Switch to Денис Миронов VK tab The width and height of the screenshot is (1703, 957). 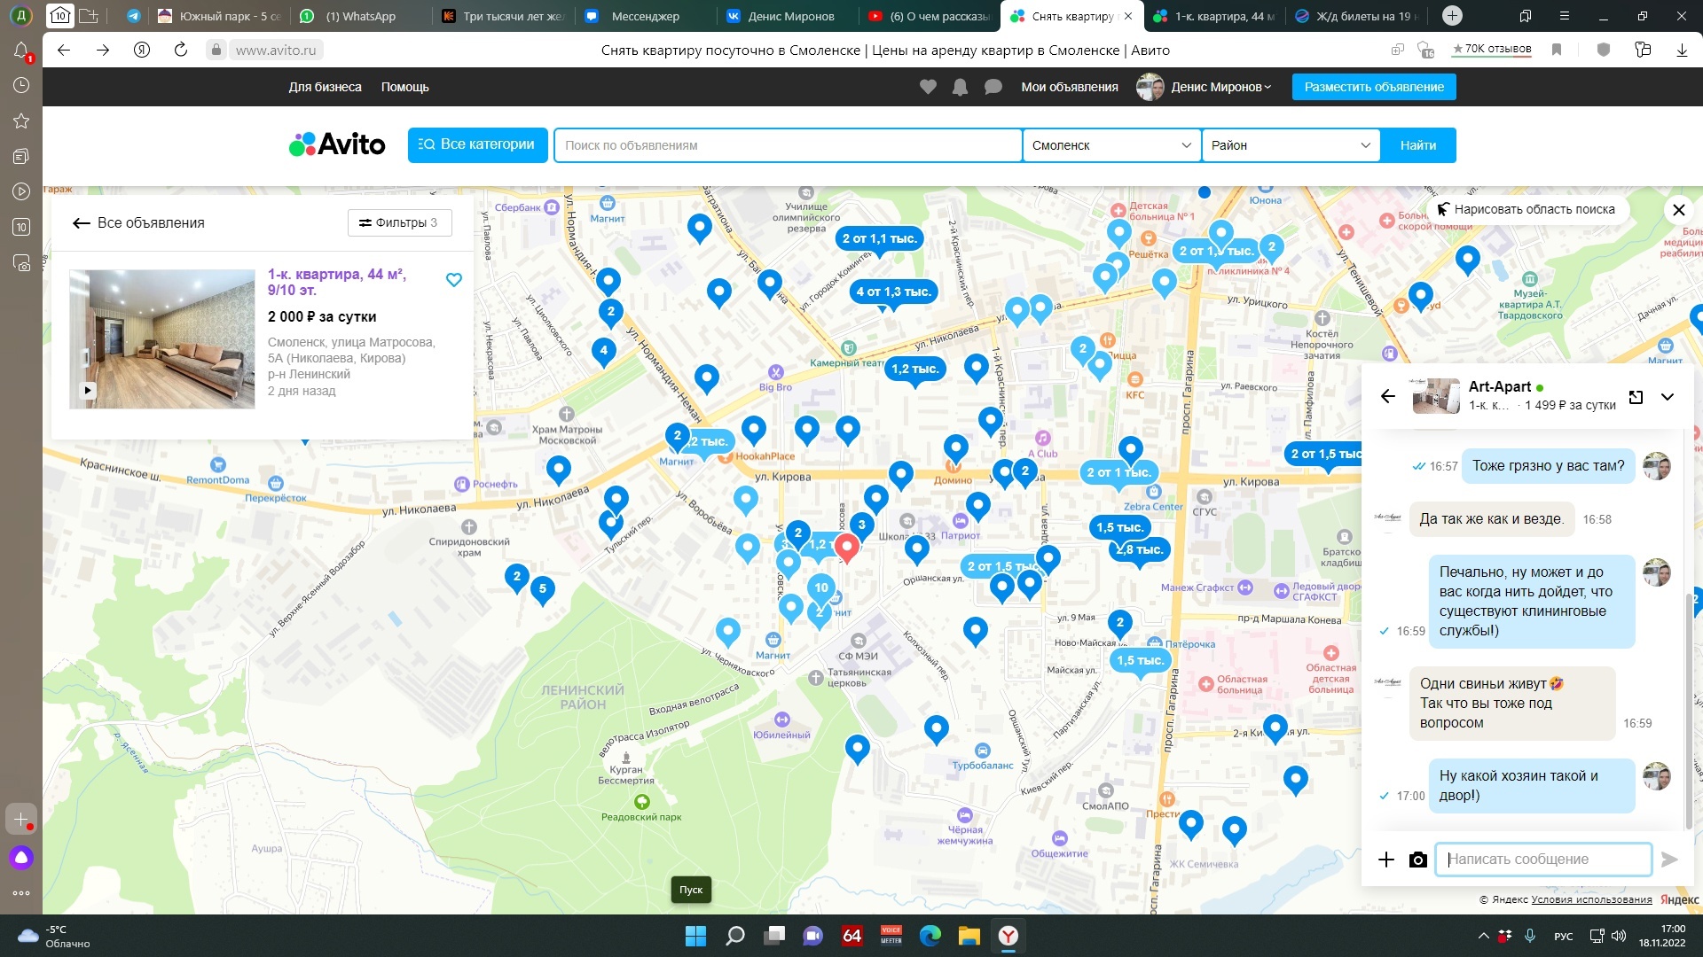pos(789,16)
